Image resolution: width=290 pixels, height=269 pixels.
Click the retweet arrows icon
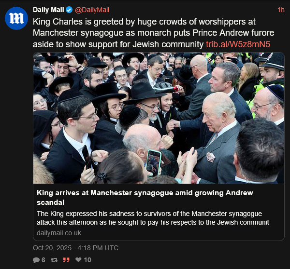coord(54,260)
